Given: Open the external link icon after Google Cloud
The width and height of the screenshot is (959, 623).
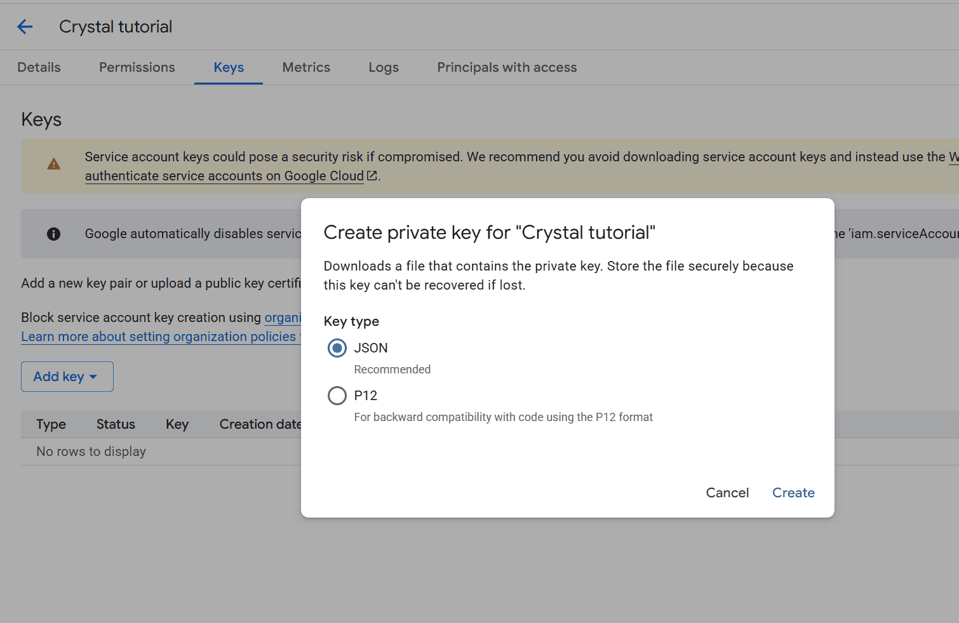Looking at the screenshot, I should tap(372, 175).
